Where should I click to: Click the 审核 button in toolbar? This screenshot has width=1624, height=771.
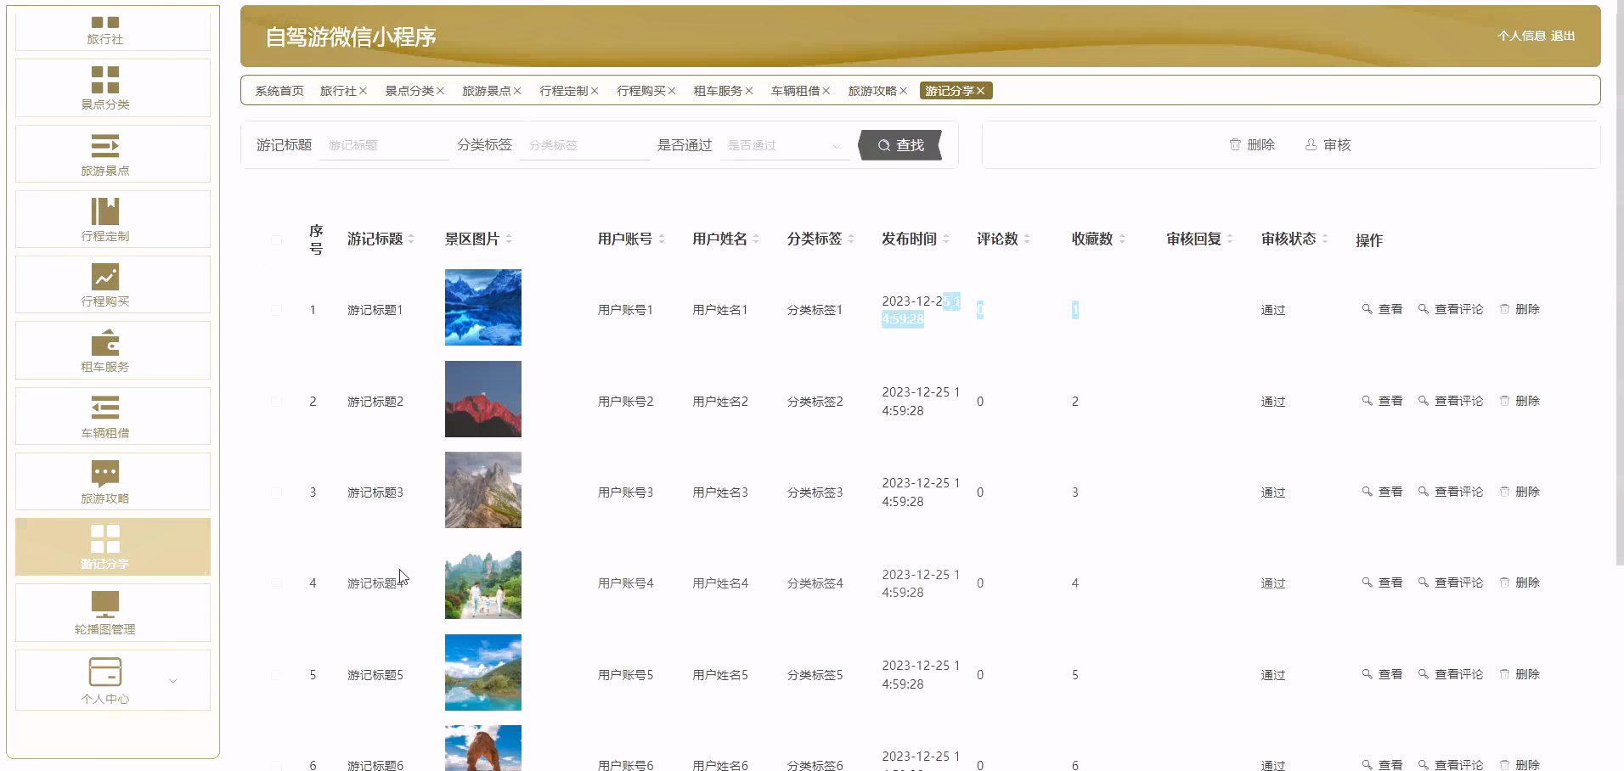tap(1328, 145)
